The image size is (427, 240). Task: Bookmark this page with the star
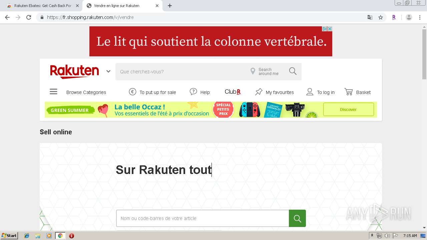coord(381,17)
